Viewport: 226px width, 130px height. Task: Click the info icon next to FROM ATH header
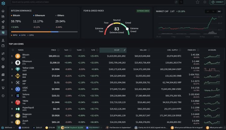(198, 50)
